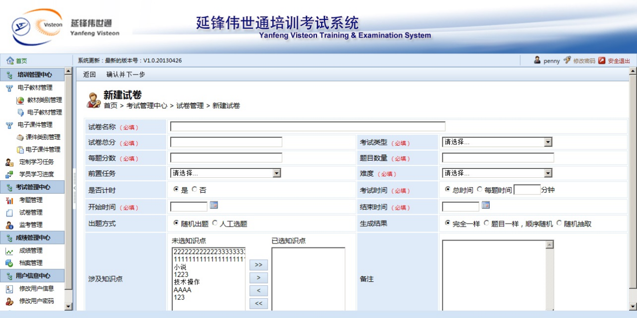Select 完全一样 for 生成结果
This screenshot has width=637, height=318.
pyautogui.click(x=448, y=223)
